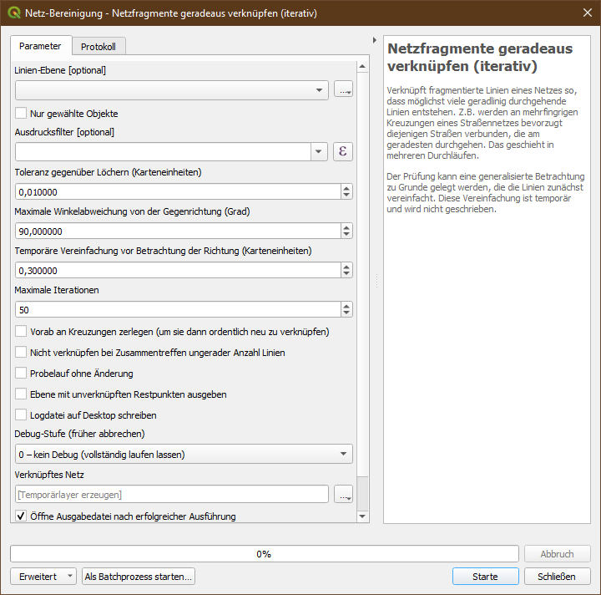This screenshot has height=595, width=601.
Task: Decrease Toleranz gegenüber Löchern value
Action: pos(346,196)
